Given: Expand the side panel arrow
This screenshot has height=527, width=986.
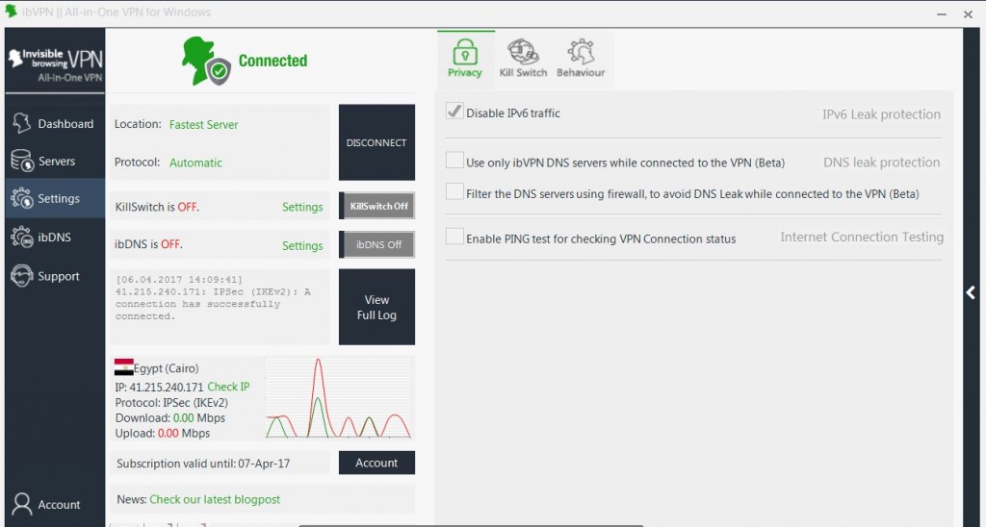Looking at the screenshot, I should (971, 292).
